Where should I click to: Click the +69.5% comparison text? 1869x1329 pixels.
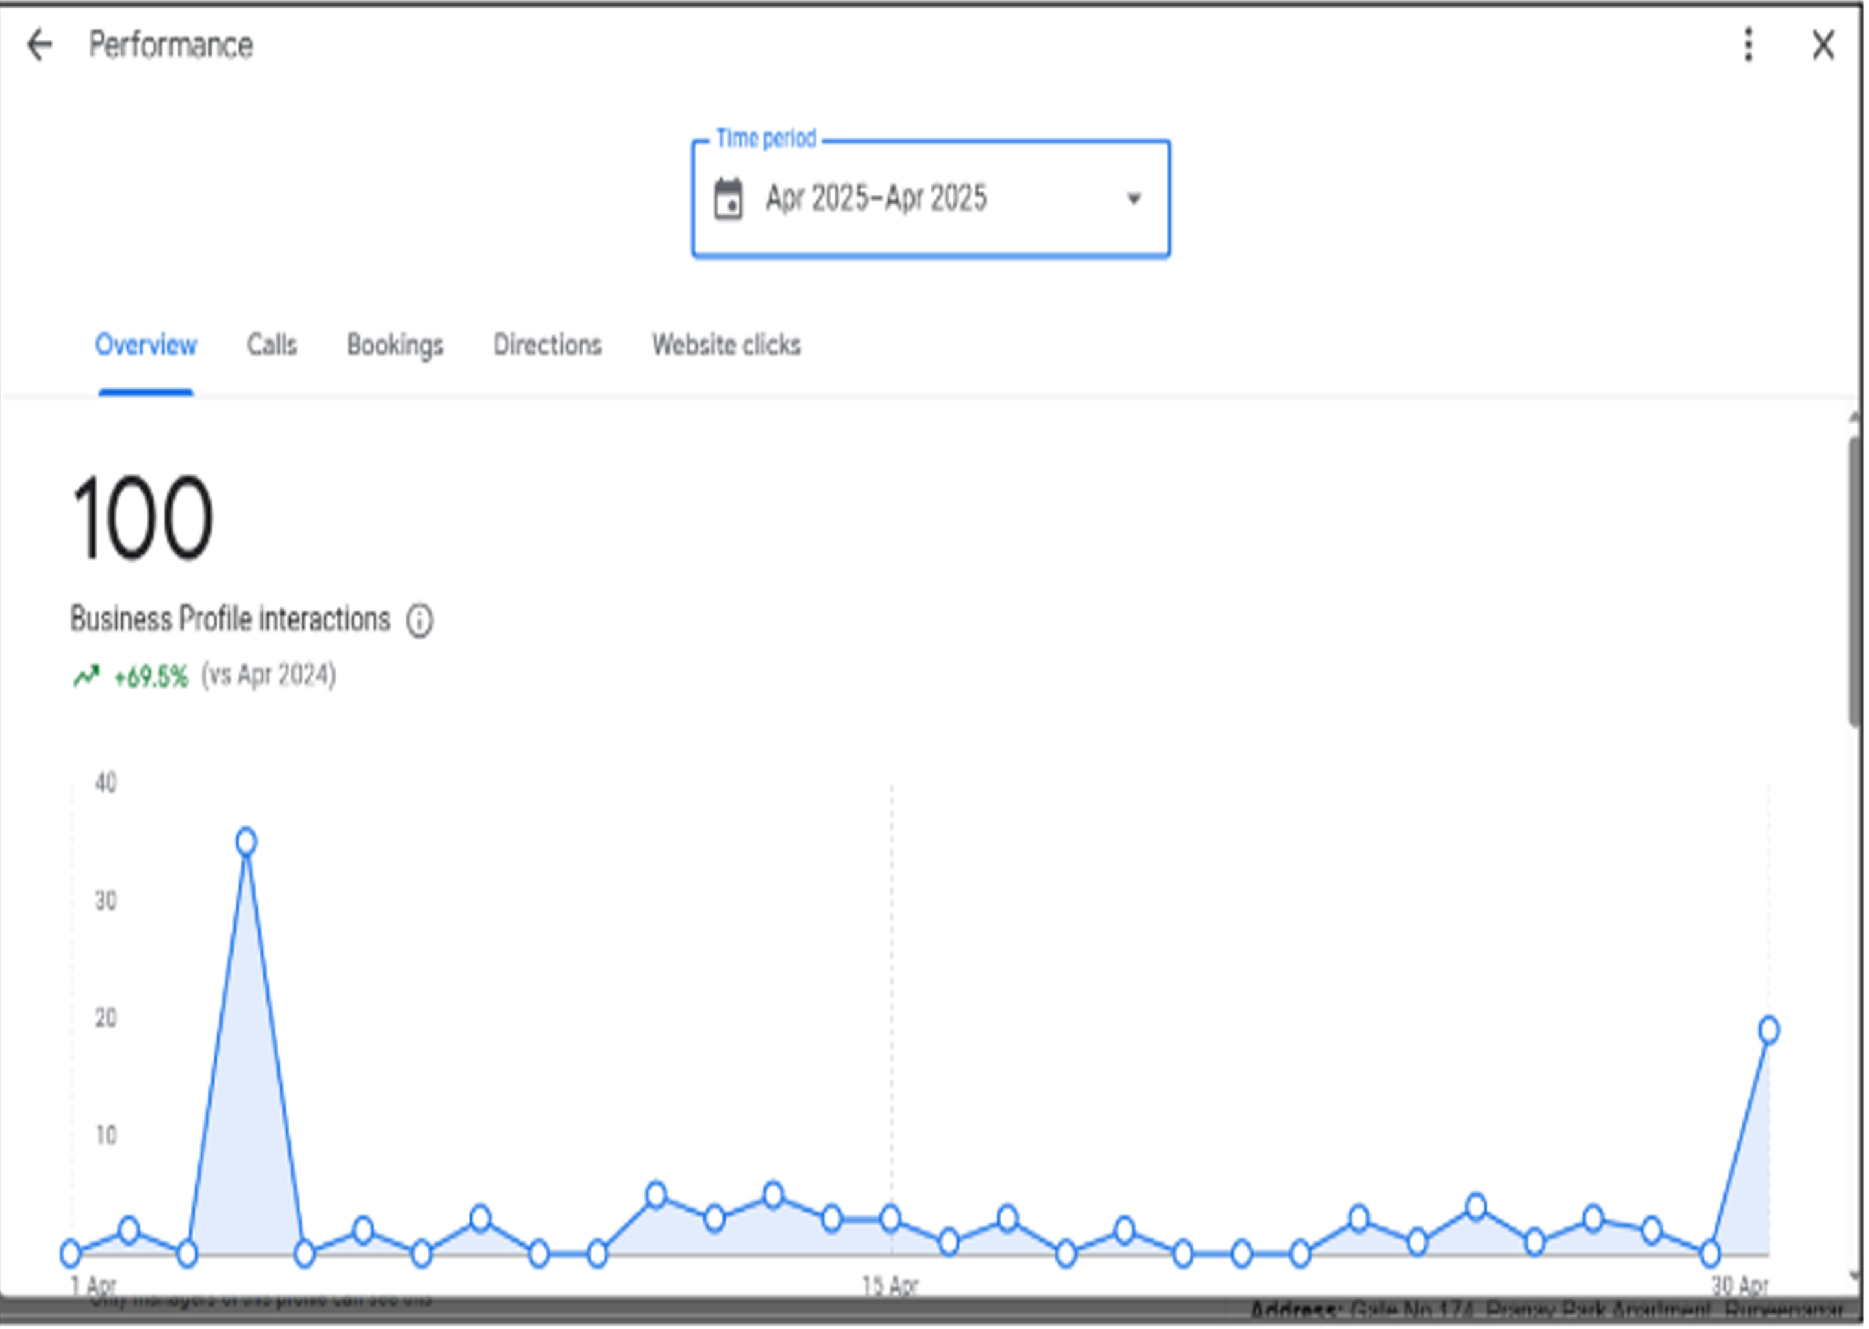(151, 677)
